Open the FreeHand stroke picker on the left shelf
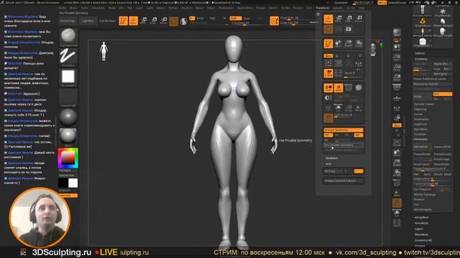 click(x=68, y=57)
